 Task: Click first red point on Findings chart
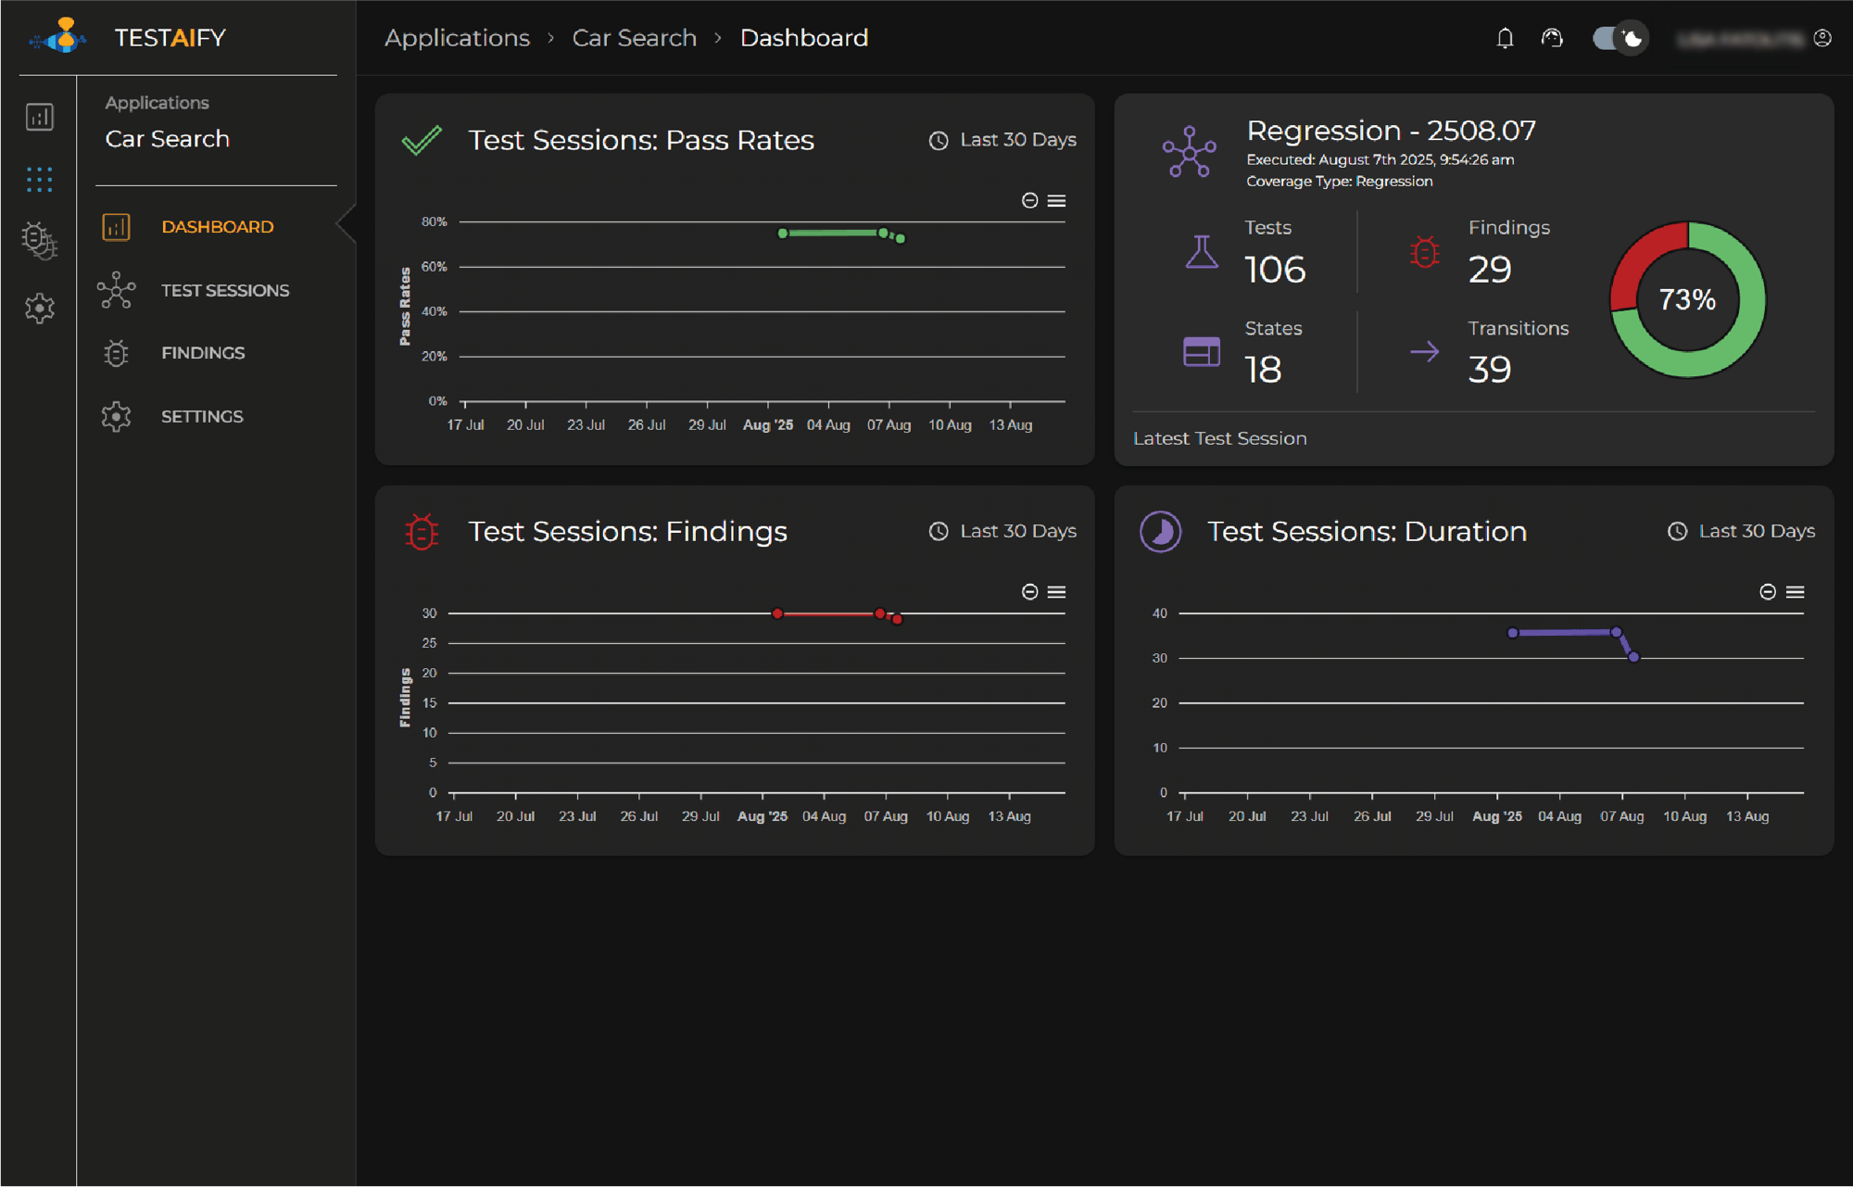777,613
